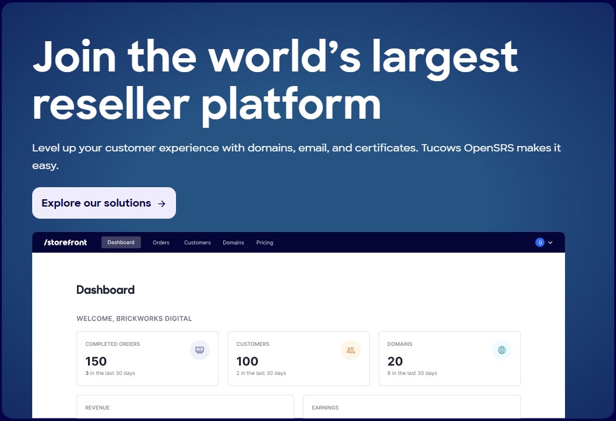Select the 150 completed orders count

(x=96, y=361)
